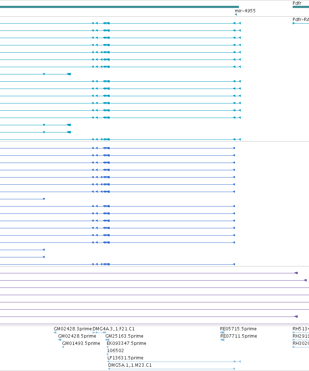
Task: Click the GM02428.5prime feature glyph
Action: point(60,340)
